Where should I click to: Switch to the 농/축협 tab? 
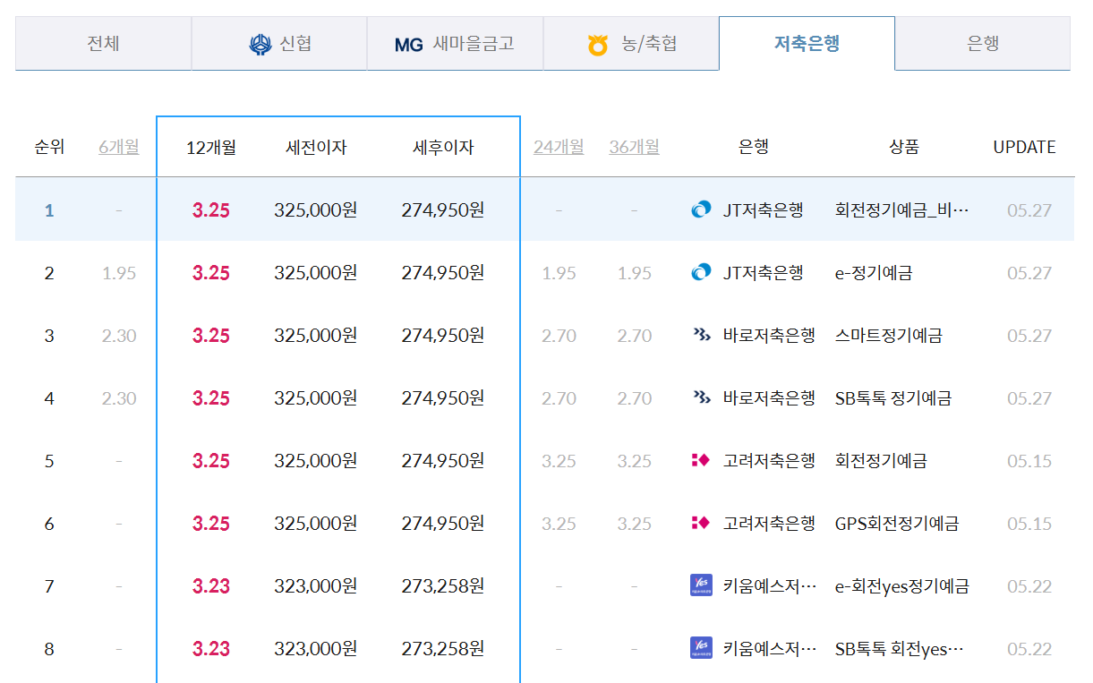(631, 43)
